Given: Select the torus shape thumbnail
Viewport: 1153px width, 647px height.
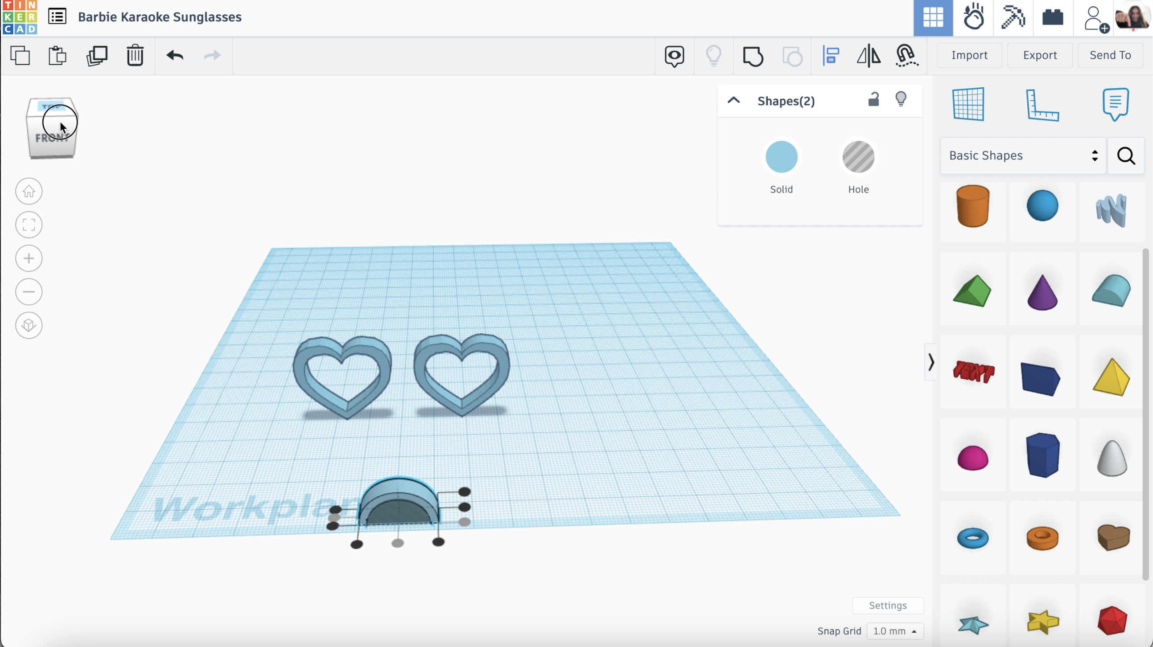Looking at the screenshot, I should pyautogui.click(x=972, y=537).
